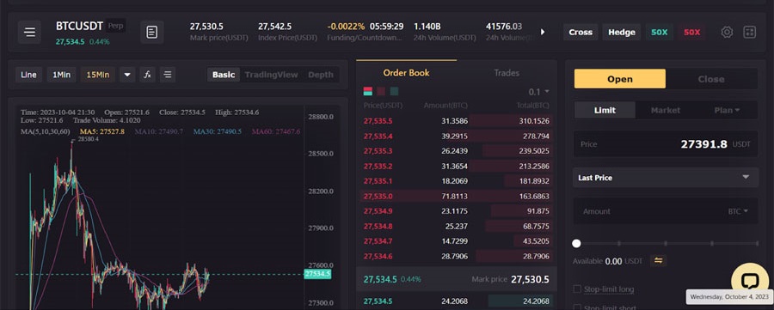Select the Market order tab
The image size is (774, 310).
pos(666,111)
